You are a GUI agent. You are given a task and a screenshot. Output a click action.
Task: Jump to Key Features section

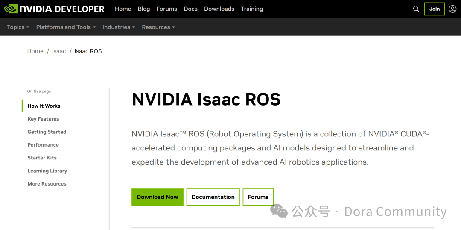click(x=43, y=119)
